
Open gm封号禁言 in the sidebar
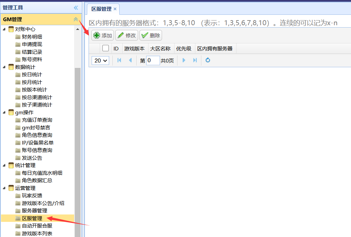[36, 127]
